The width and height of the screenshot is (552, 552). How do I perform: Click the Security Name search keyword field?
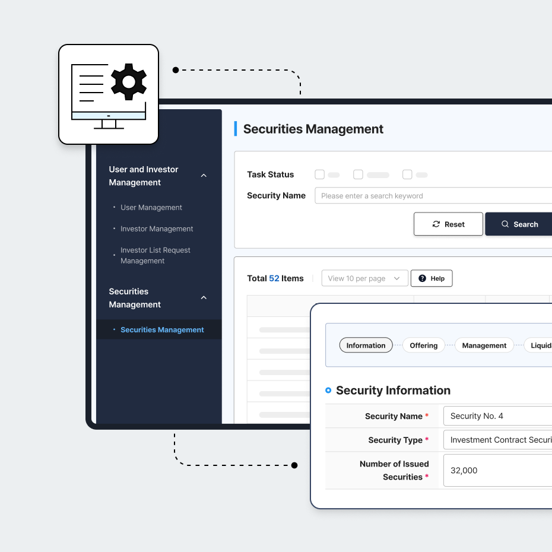click(x=433, y=196)
